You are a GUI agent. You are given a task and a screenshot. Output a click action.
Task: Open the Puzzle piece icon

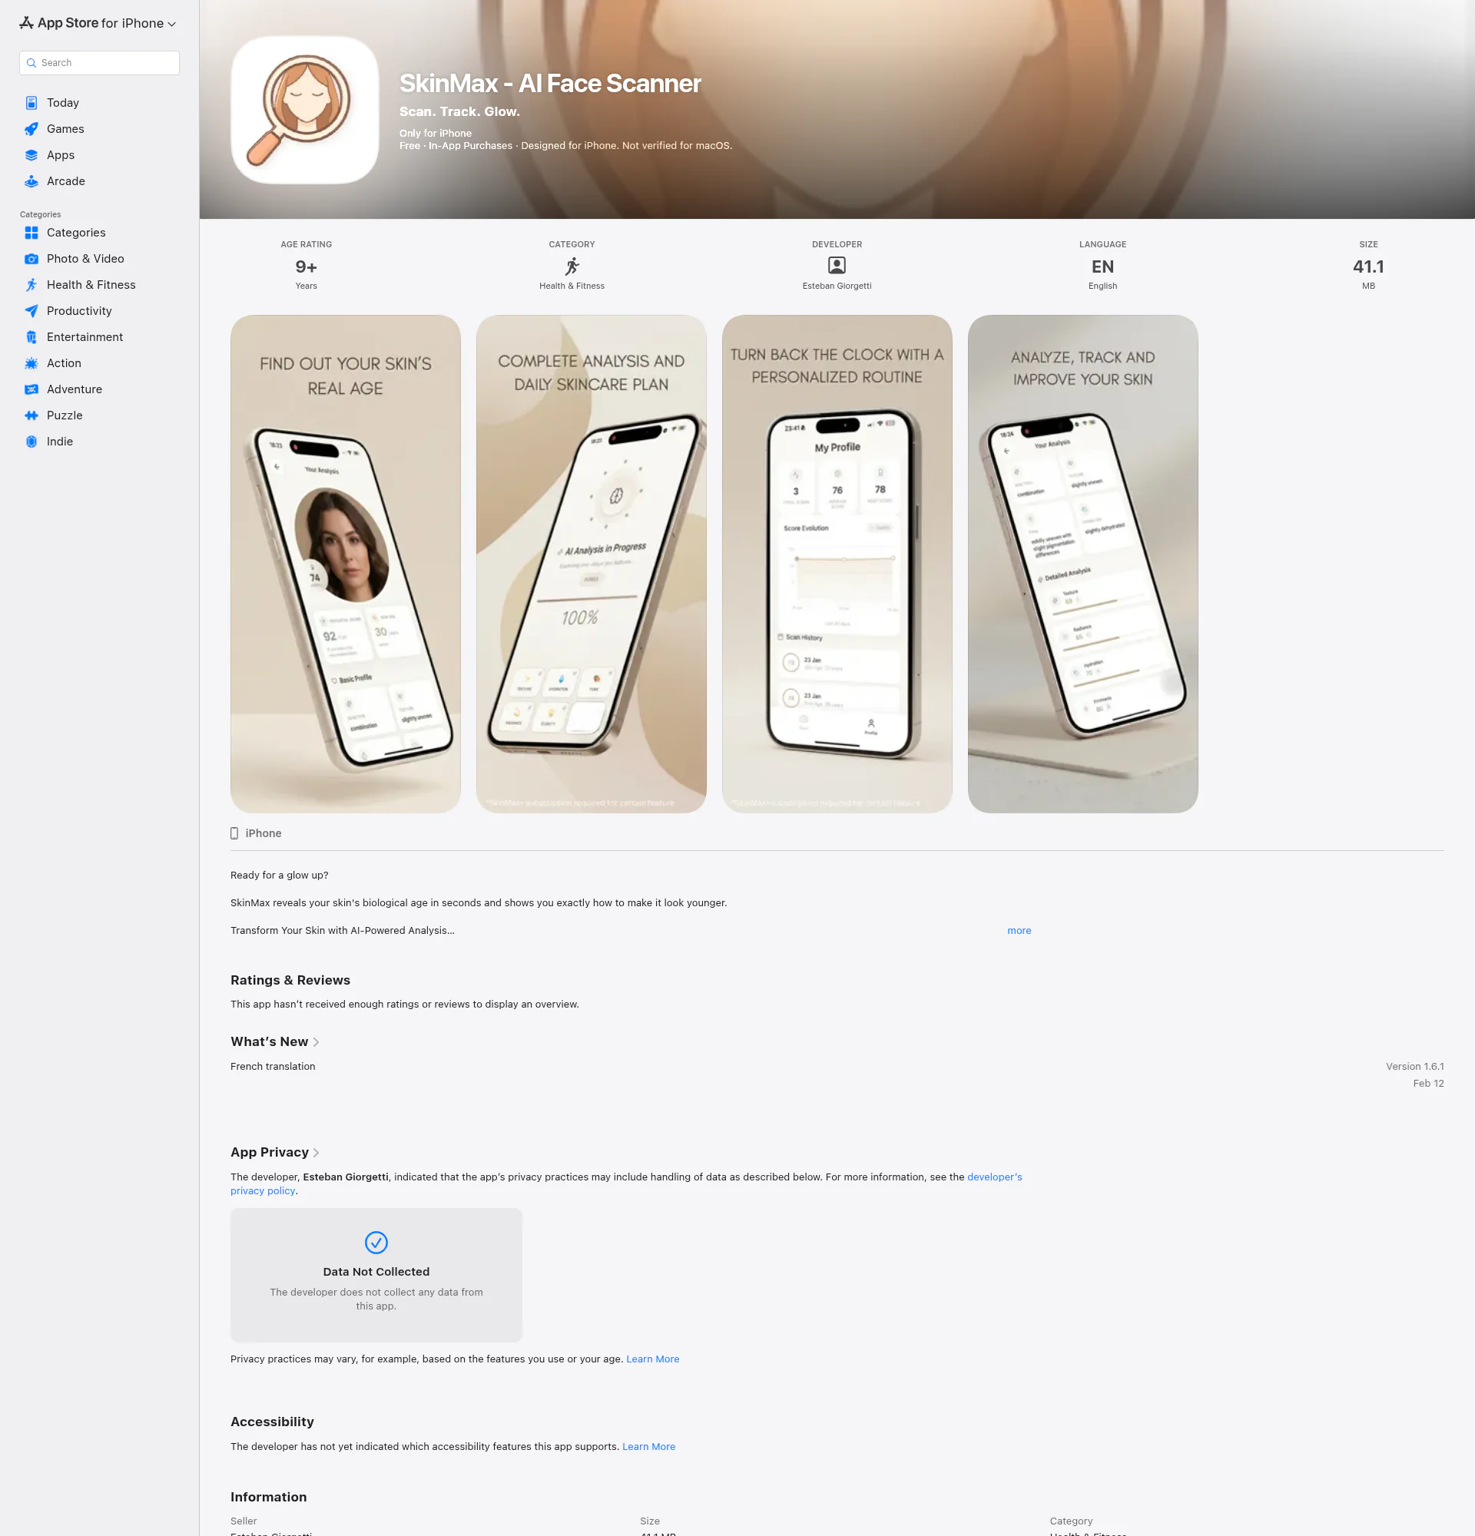tap(31, 415)
